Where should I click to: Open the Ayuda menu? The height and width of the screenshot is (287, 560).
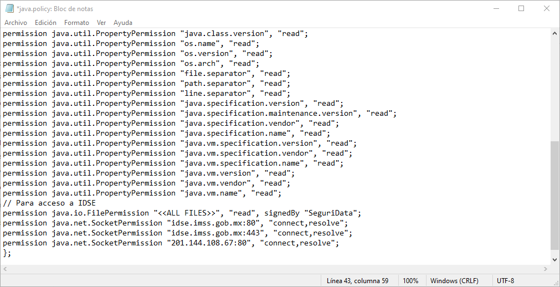(x=123, y=23)
